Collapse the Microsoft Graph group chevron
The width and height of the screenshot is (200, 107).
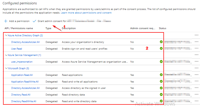6,68
